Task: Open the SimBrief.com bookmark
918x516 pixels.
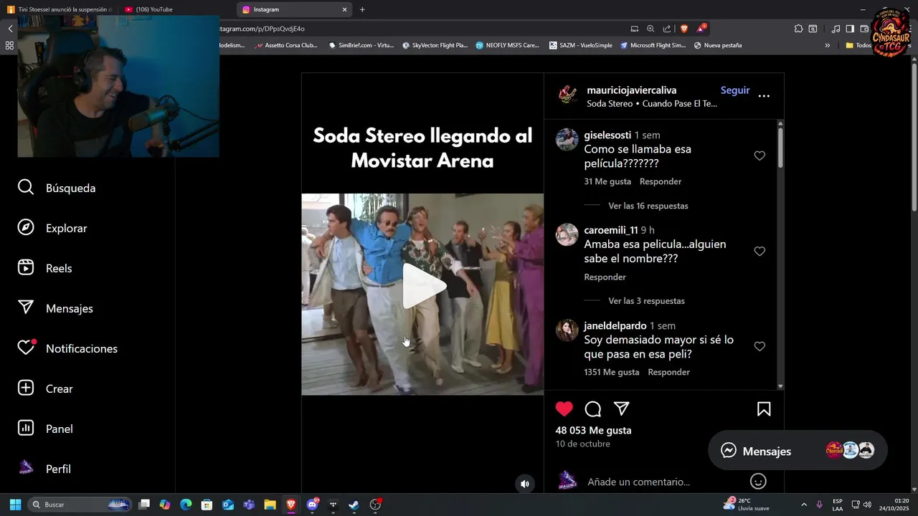Action: point(361,45)
